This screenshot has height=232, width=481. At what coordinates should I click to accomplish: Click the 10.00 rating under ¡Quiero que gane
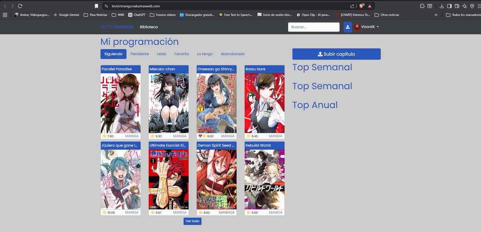pyautogui.click(x=111, y=213)
